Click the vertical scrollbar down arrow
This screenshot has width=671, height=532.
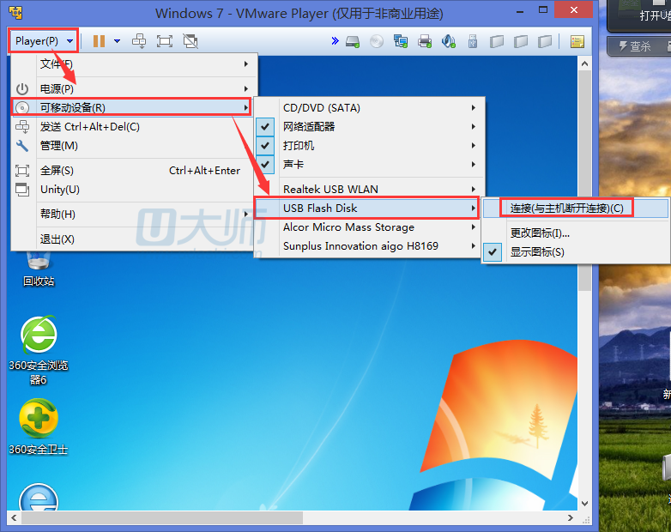tap(585, 504)
